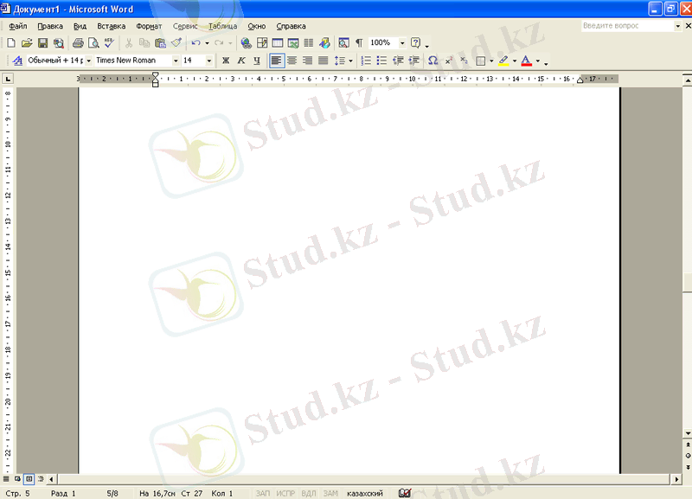Click the tab stop selector button
This screenshot has height=499, width=692.
click(8, 79)
